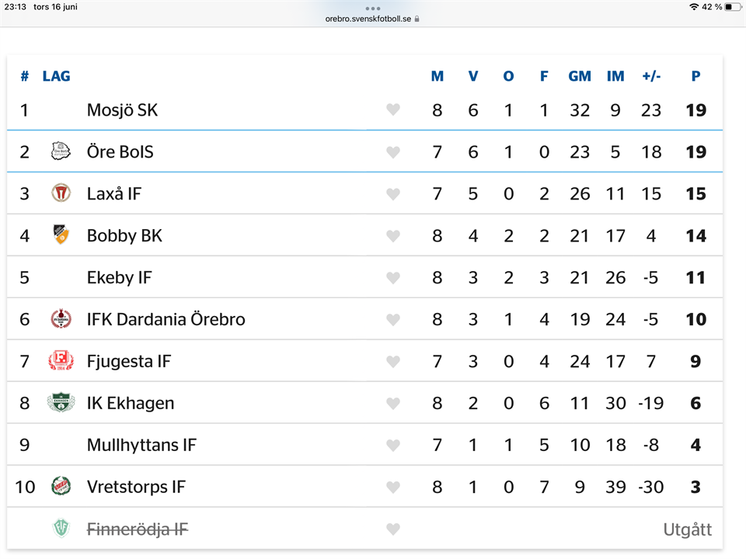Open the Mullhyttans IF team link

point(141,446)
